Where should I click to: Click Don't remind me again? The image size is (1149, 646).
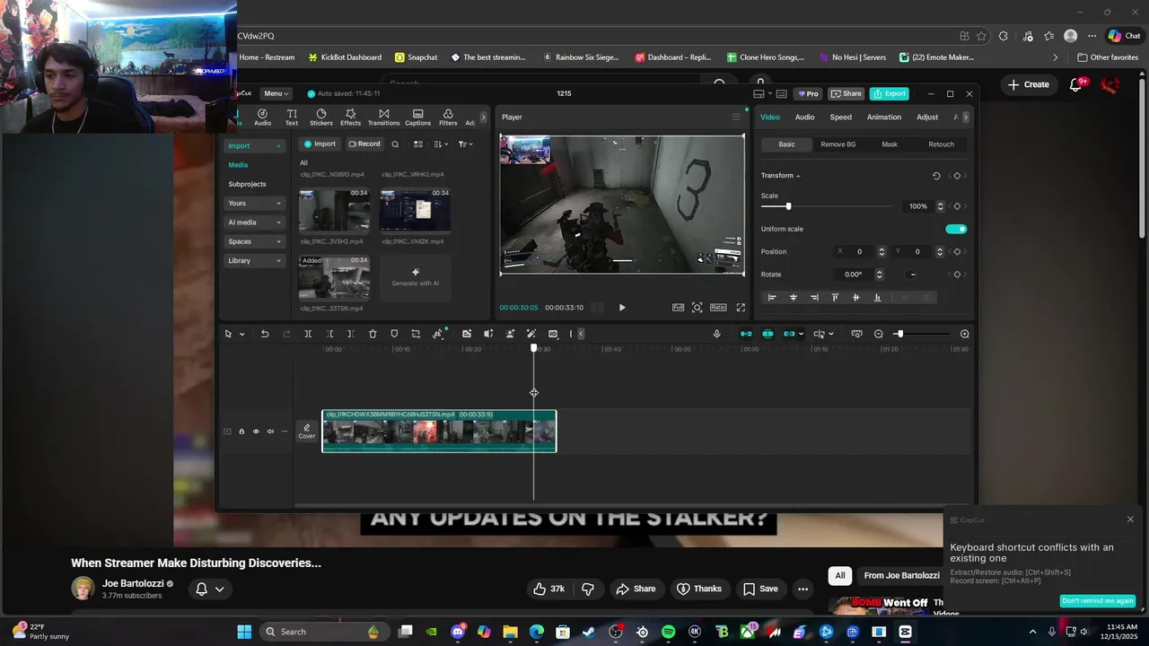tap(1097, 601)
